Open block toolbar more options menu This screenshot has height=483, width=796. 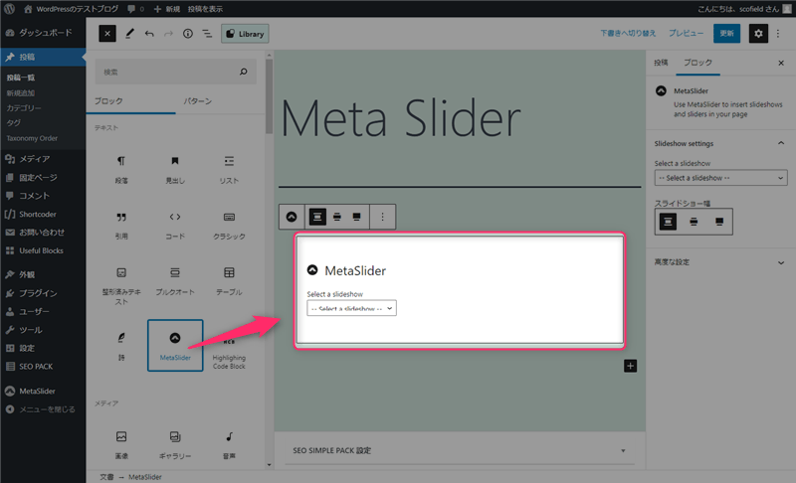382,217
